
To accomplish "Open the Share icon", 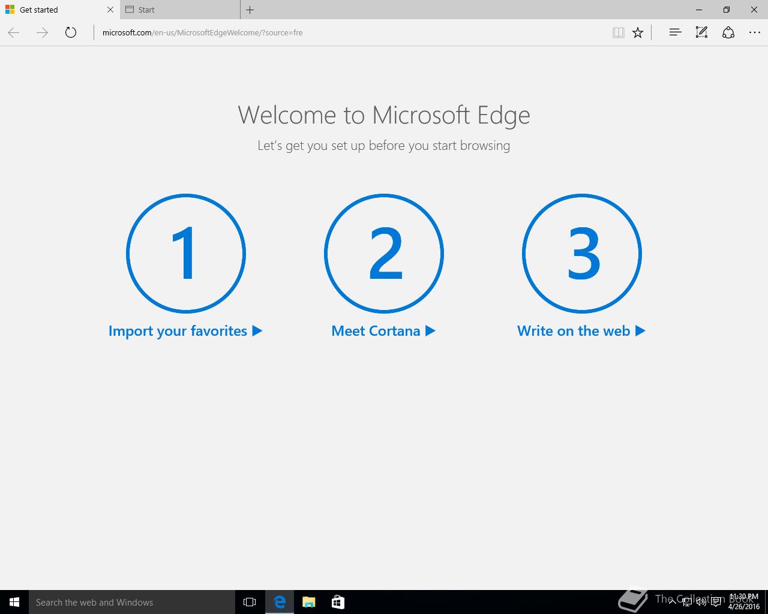I will tap(728, 32).
